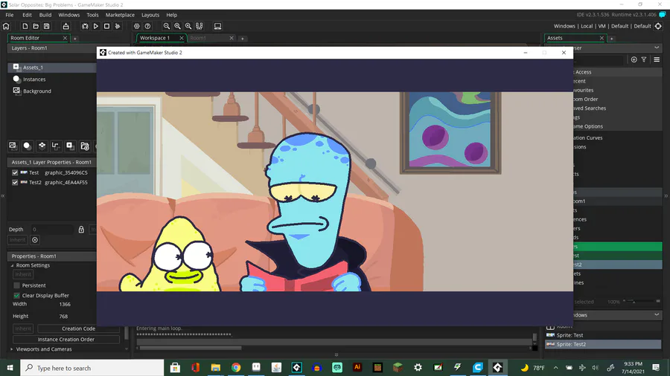
Task: Close the Assets panel tab
Action: click(x=602, y=38)
